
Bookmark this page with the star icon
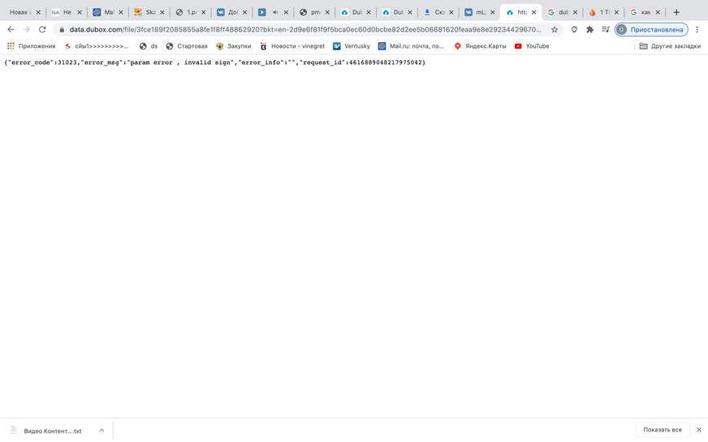pyautogui.click(x=555, y=29)
